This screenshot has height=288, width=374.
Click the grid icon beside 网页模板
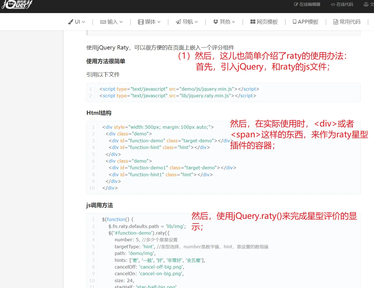(x=253, y=22)
